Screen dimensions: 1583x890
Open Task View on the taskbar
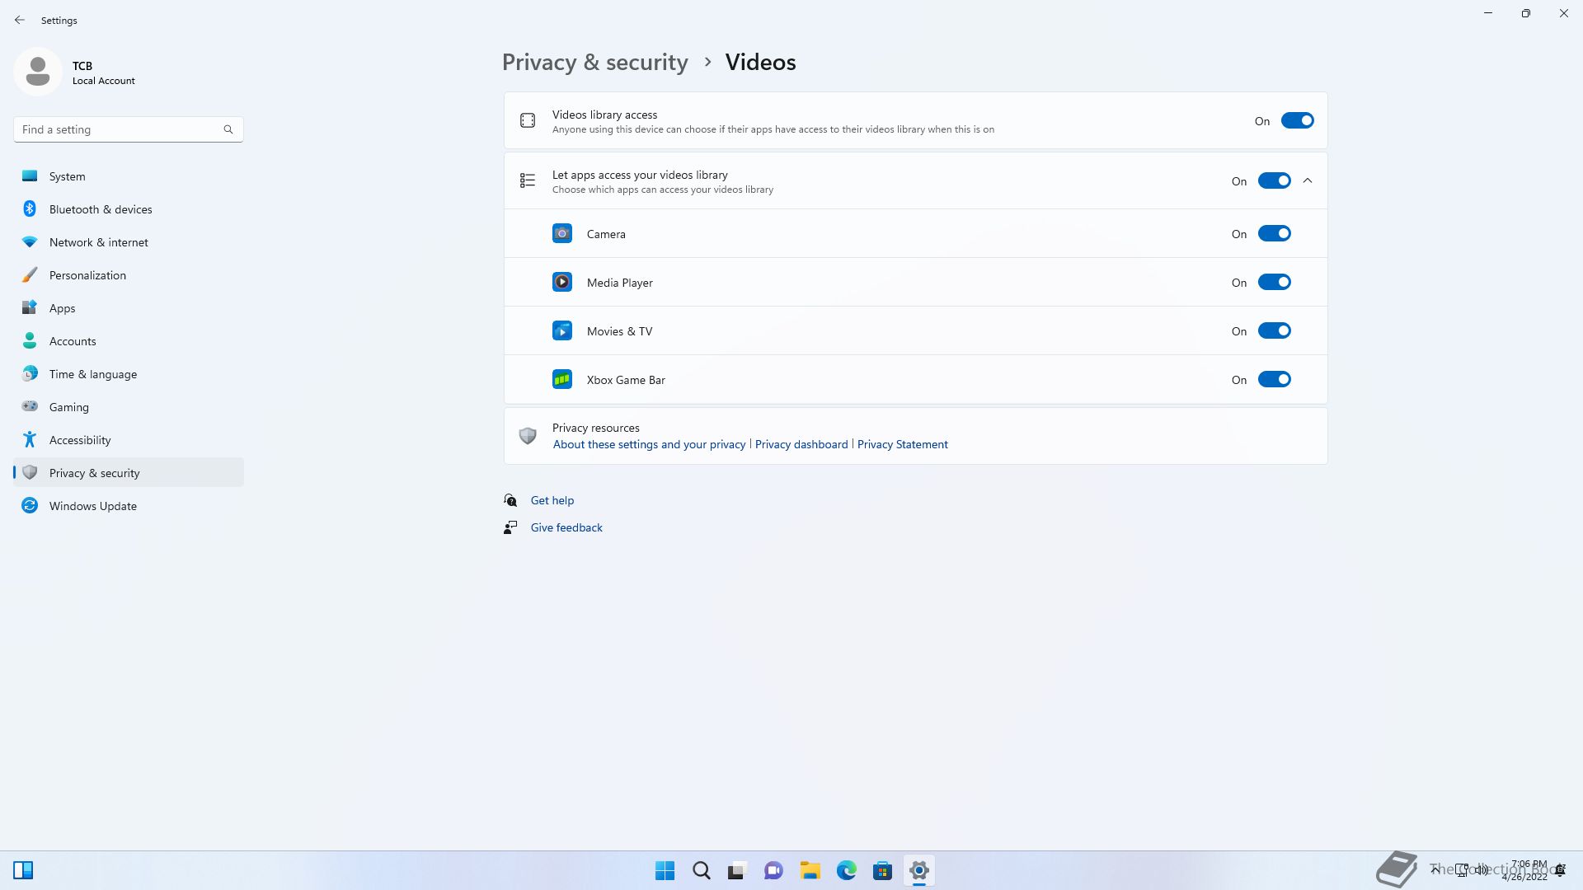[737, 870]
